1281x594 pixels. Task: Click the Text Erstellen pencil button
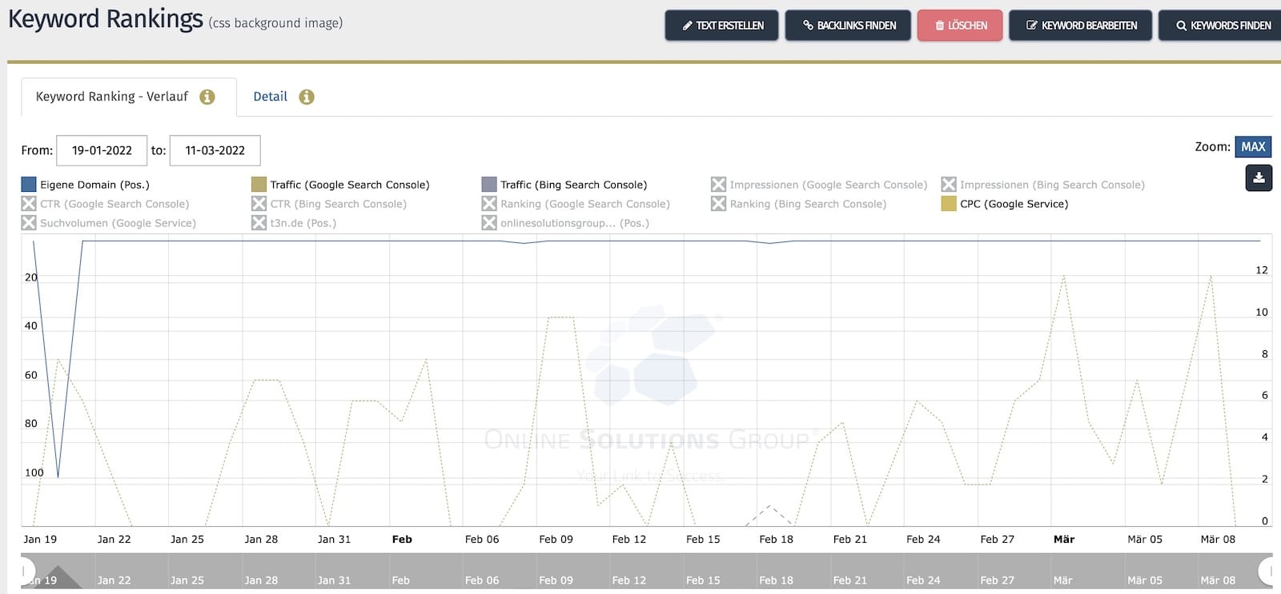point(721,26)
